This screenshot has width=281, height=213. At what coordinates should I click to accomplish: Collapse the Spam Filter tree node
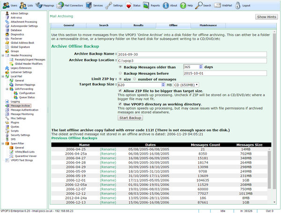[3, 143]
